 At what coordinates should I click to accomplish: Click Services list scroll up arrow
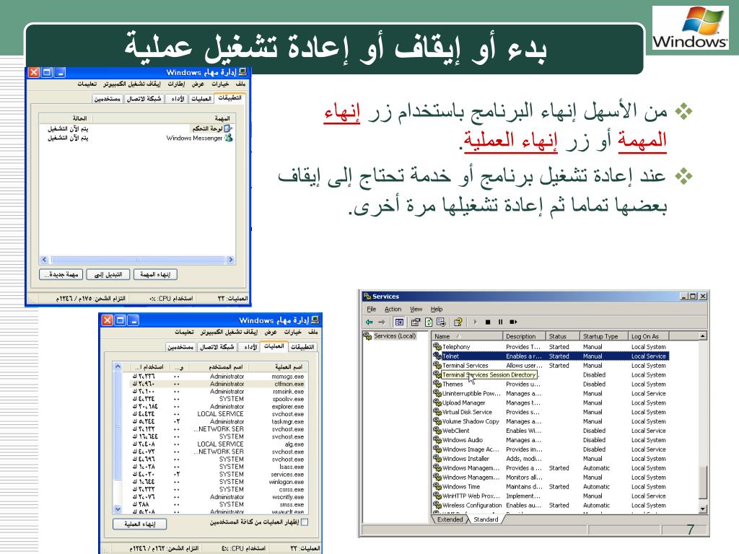(x=703, y=336)
